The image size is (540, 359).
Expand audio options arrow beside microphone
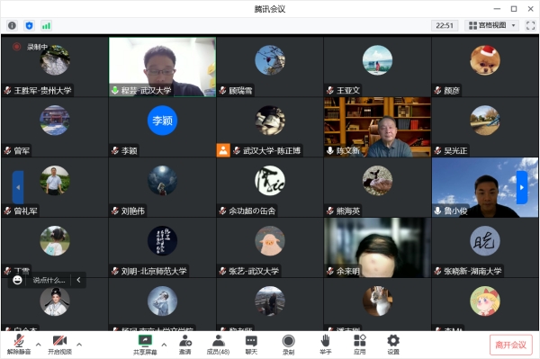38,345
